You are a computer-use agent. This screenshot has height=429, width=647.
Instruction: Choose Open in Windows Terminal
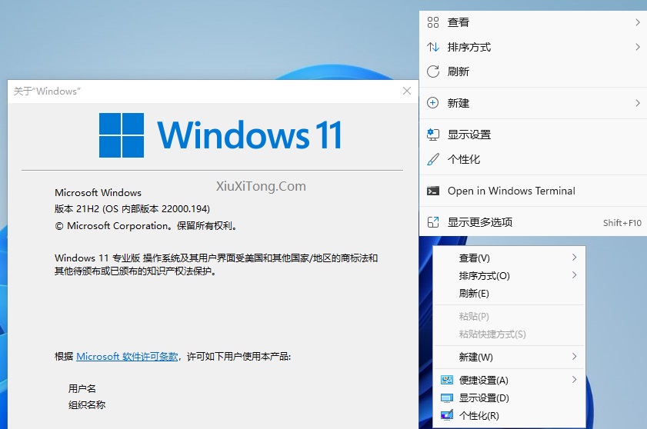click(533, 191)
